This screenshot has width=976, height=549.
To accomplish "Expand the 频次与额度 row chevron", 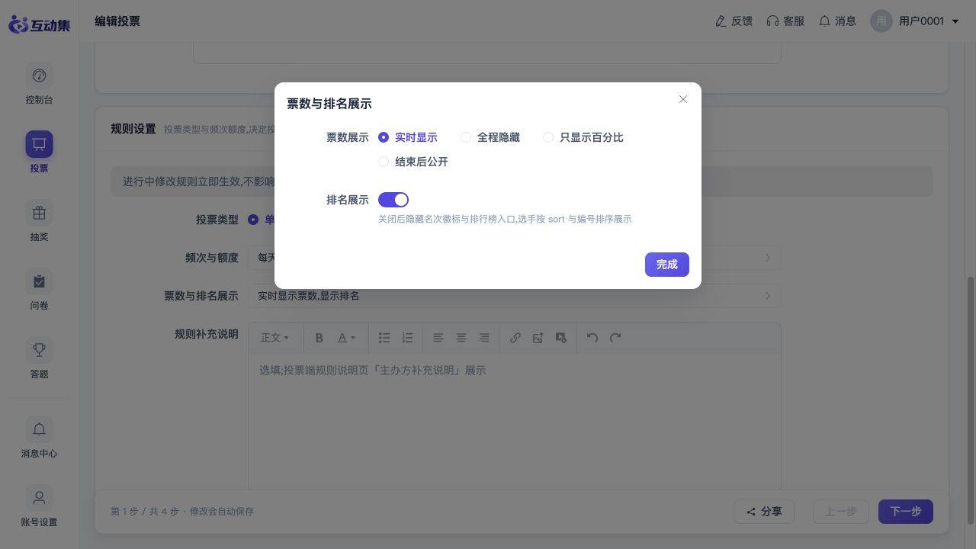I will click(768, 258).
